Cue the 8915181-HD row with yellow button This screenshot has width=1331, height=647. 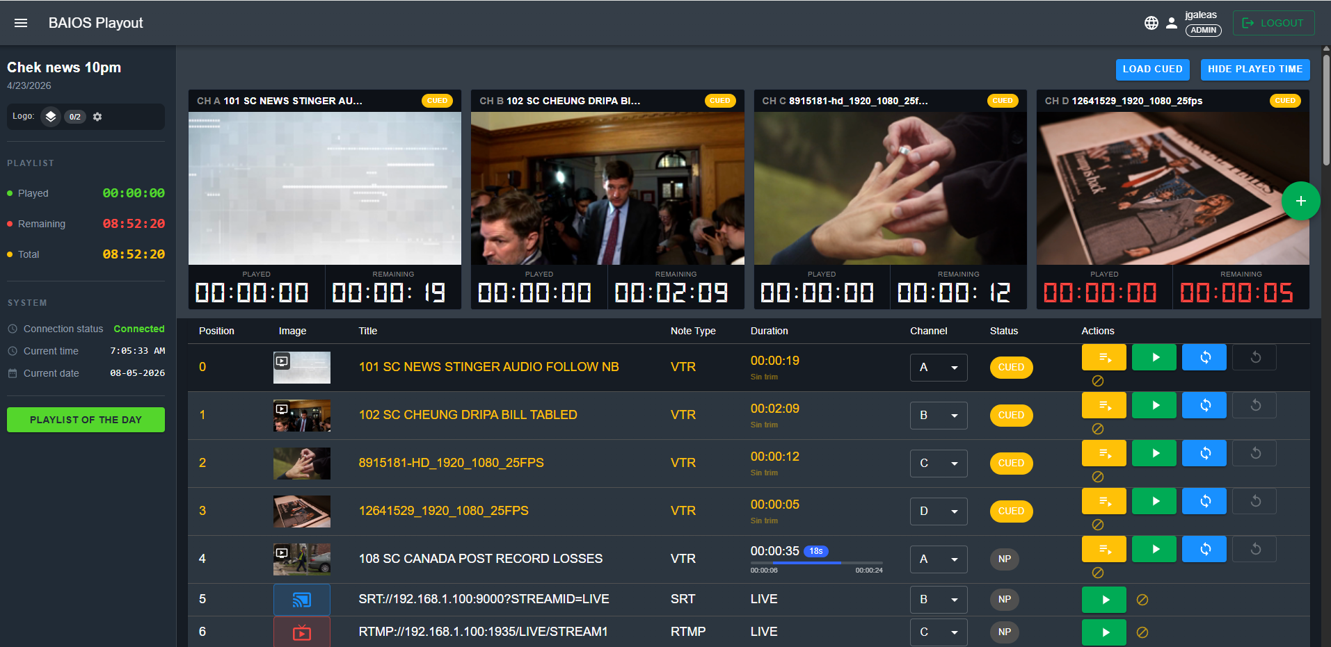(x=1103, y=453)
